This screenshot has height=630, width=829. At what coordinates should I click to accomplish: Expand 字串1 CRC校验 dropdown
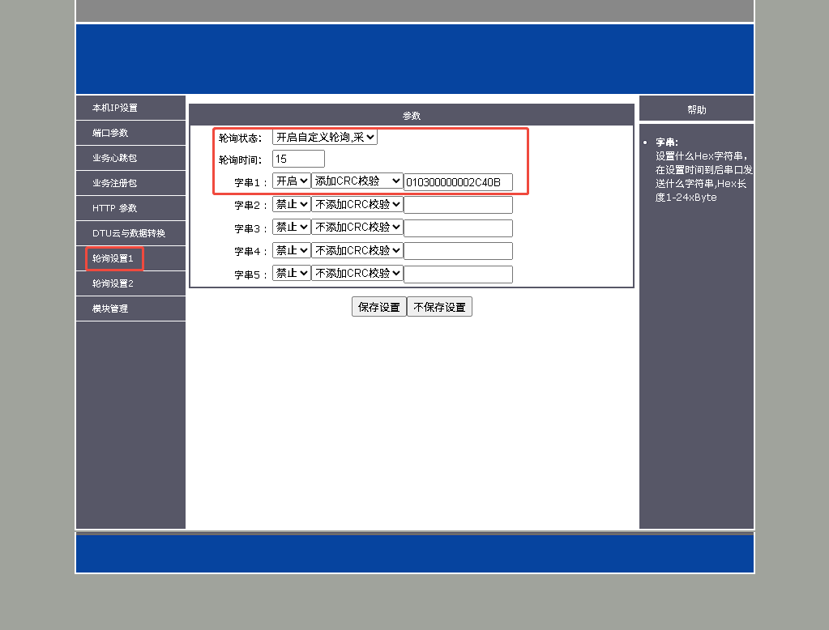pos(357,181)
